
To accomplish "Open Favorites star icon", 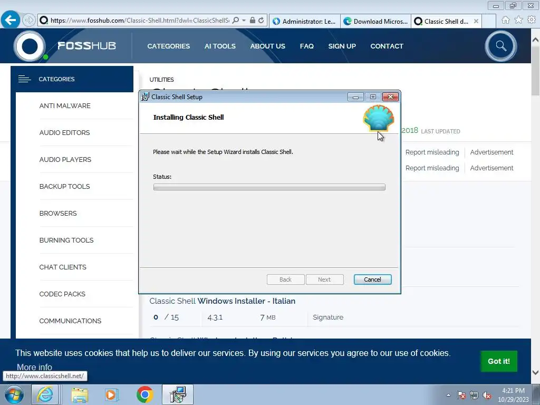I will pyautogui.click(x=518, y=20).
